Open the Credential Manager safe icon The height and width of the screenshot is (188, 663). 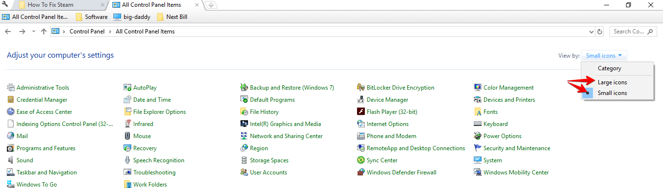click(11, 100)
